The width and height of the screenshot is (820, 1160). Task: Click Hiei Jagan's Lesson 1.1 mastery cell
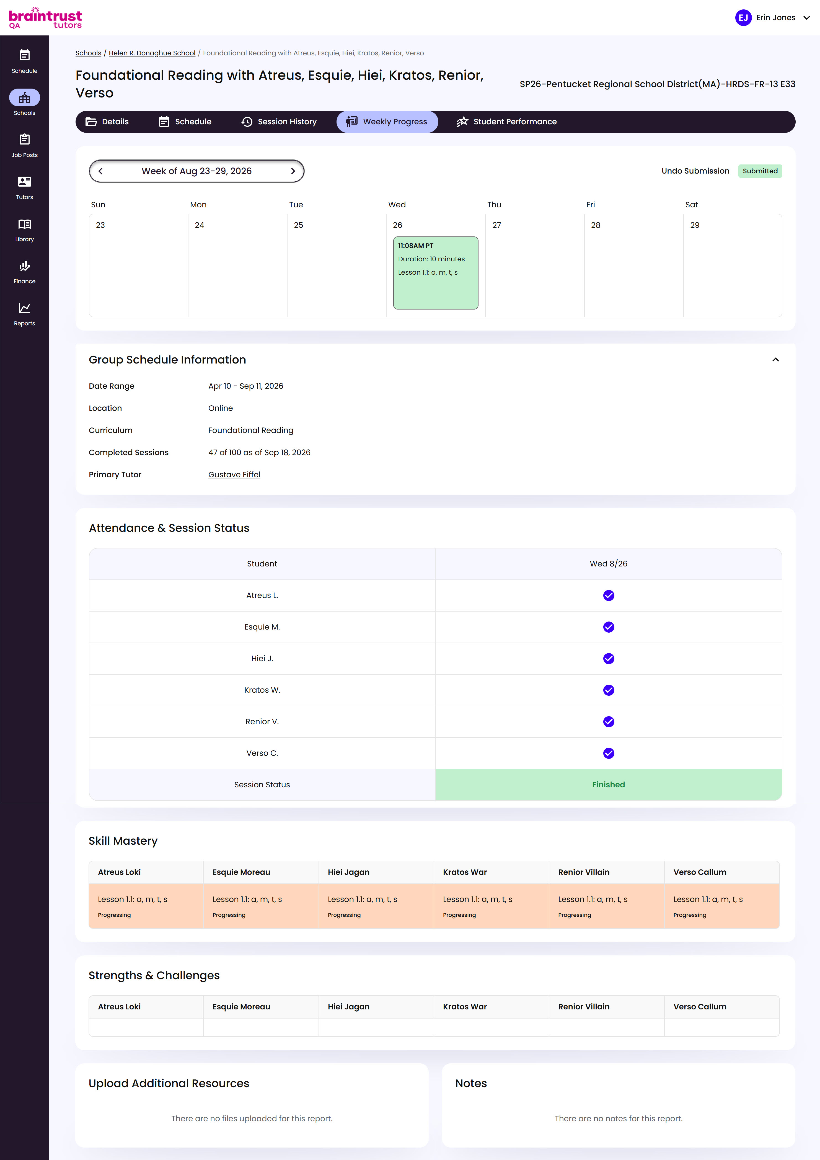coord(376,906)
